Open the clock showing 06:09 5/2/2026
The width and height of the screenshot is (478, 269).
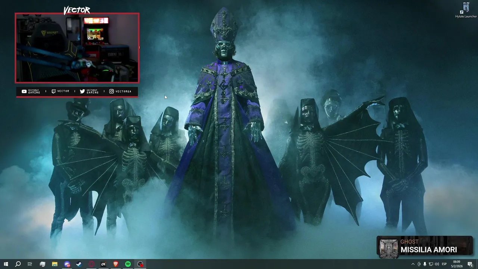coord(457,264)
